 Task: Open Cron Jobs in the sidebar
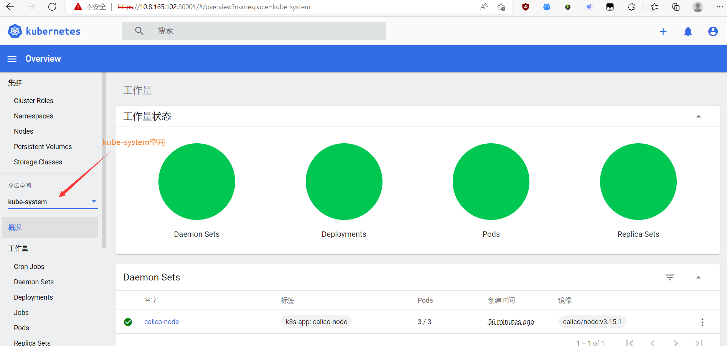coord(29,267)
